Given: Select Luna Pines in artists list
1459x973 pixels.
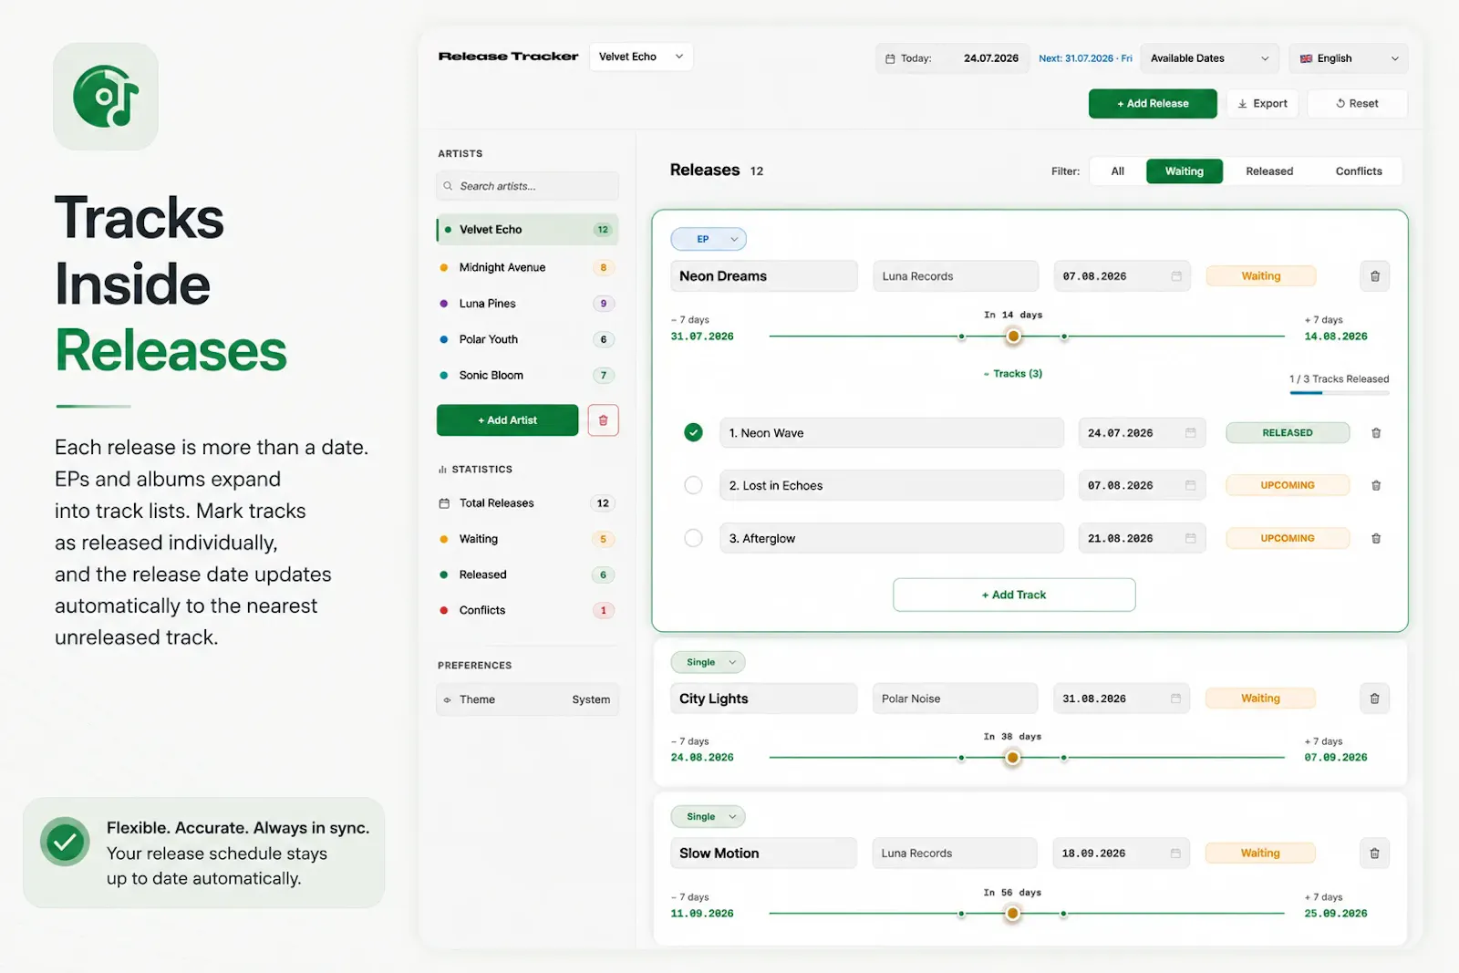Looking at the screenshot, I should (x=527, y=304).
